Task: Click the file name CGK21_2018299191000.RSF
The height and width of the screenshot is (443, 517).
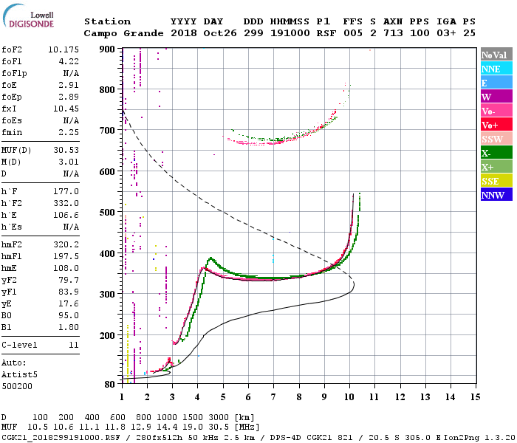Action: tap(61, 437)
